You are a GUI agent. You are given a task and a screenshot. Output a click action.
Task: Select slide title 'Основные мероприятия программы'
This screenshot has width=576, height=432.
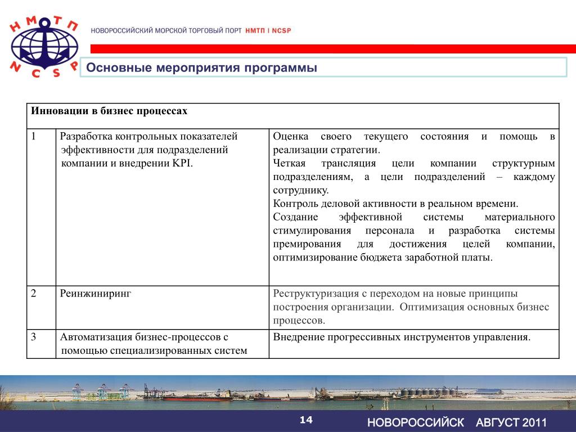coord(201,67)
